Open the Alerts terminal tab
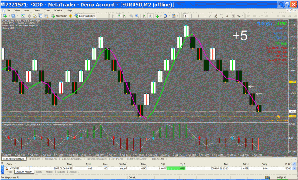 tap(39, 172)
